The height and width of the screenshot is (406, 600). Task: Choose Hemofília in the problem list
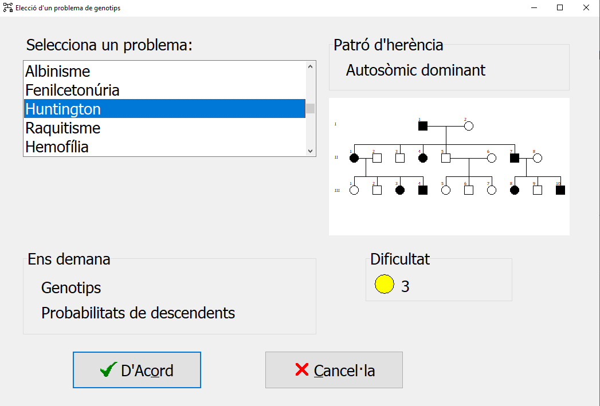coord(57,147)
